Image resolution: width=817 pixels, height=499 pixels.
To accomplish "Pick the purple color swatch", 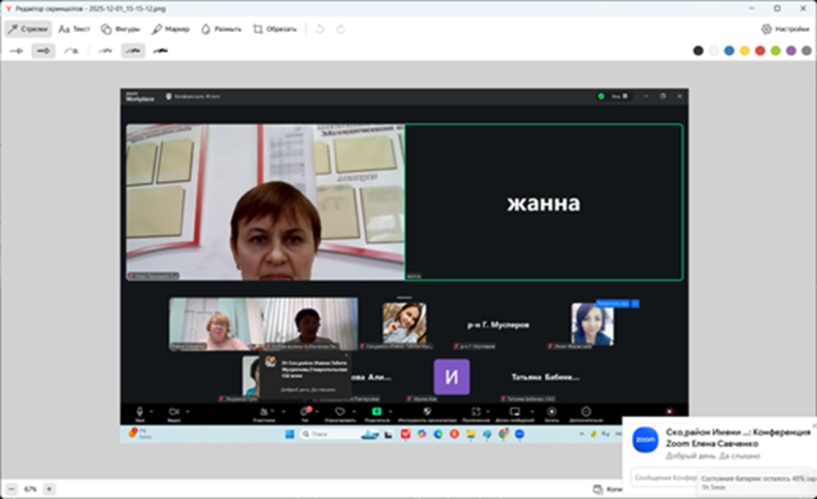I will (791, 50).
